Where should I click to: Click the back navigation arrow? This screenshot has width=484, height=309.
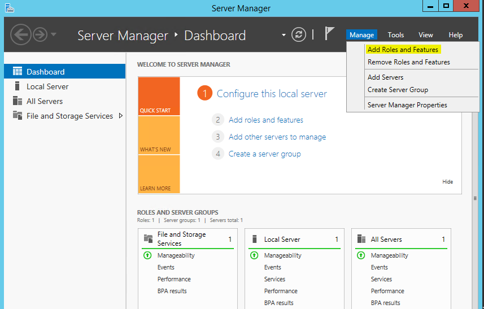click(x=21, y=34)
